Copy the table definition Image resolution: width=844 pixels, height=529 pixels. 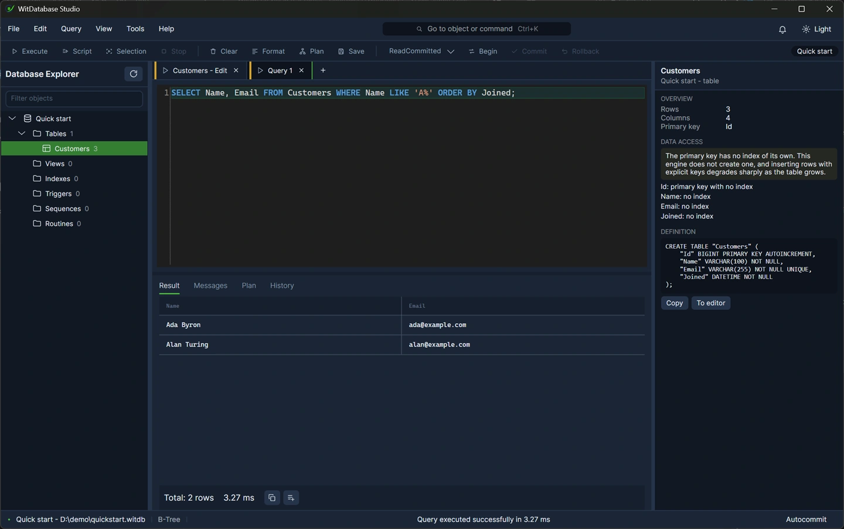click(675, 303)
